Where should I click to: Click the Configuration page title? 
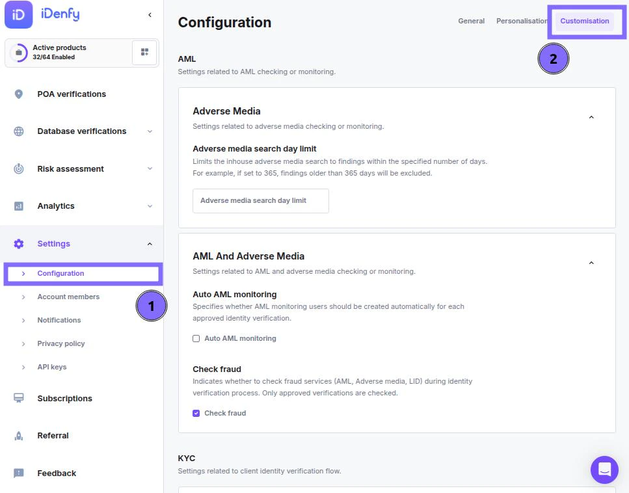[x=224, y=23]
